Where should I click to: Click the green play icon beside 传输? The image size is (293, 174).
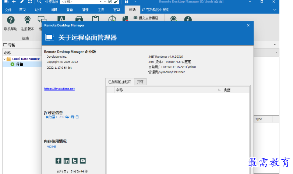13,64
